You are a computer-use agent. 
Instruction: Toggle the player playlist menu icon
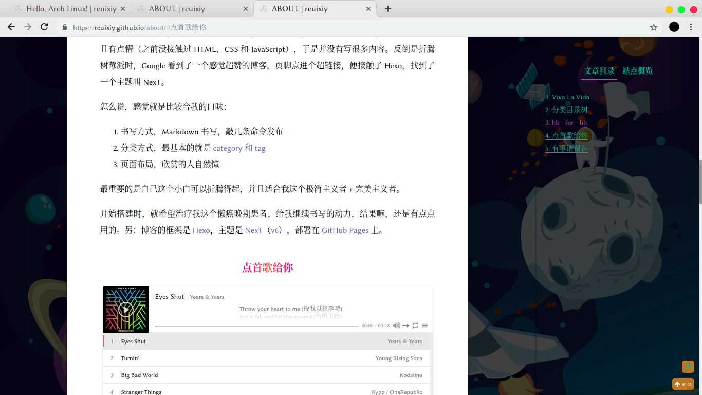click(x=424, y=326)
